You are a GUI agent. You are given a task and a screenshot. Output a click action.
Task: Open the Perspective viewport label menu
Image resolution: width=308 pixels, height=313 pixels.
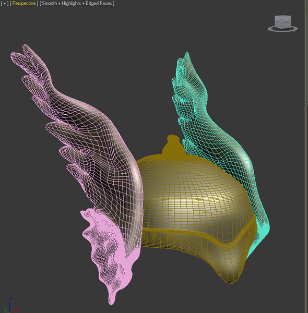[x=24, y=4]
